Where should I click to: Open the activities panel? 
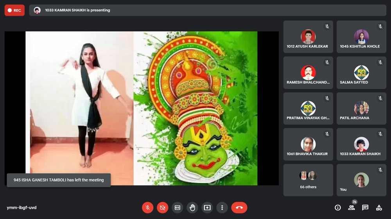pos(379,208)
